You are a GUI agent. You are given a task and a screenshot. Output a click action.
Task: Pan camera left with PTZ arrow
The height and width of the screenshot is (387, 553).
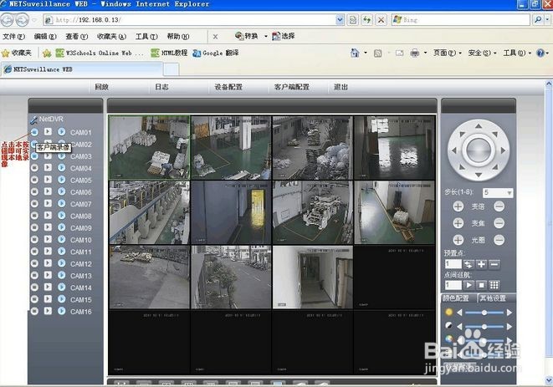pyautogui.click(x=454, y=150)
